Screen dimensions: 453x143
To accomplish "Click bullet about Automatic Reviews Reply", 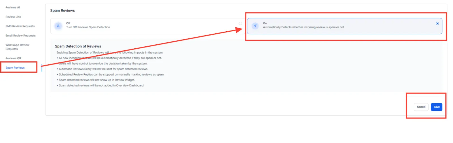I will 102,69.
